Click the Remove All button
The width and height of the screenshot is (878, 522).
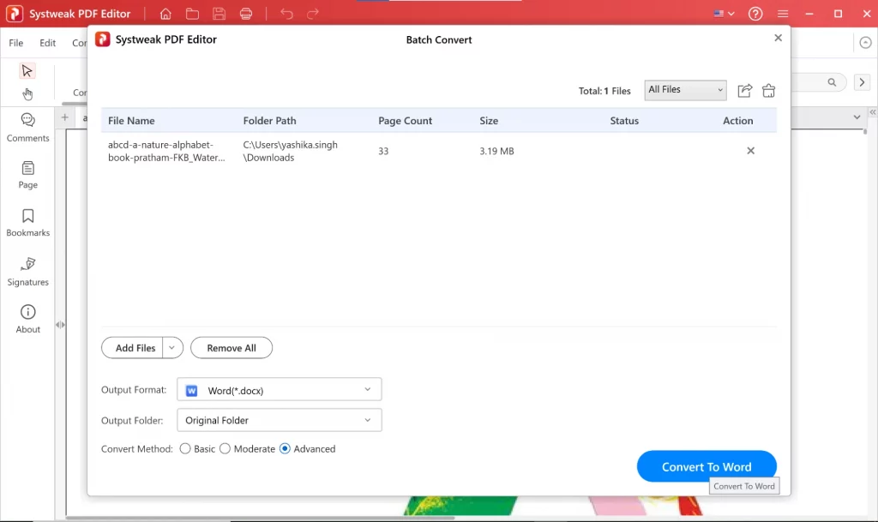(232, 347)
